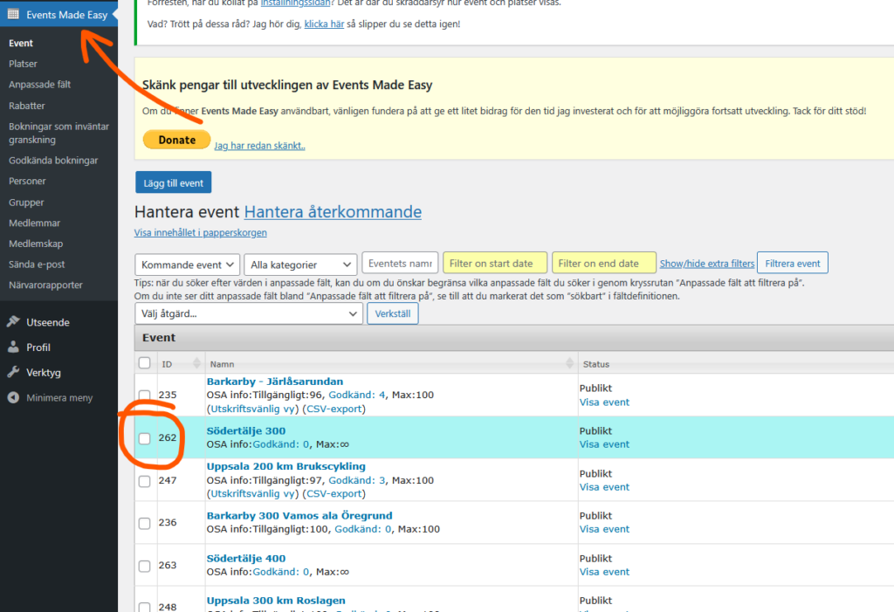Open Bokningar som inväntar granskning
The image size is (894, 612).
tap(58, 133)
